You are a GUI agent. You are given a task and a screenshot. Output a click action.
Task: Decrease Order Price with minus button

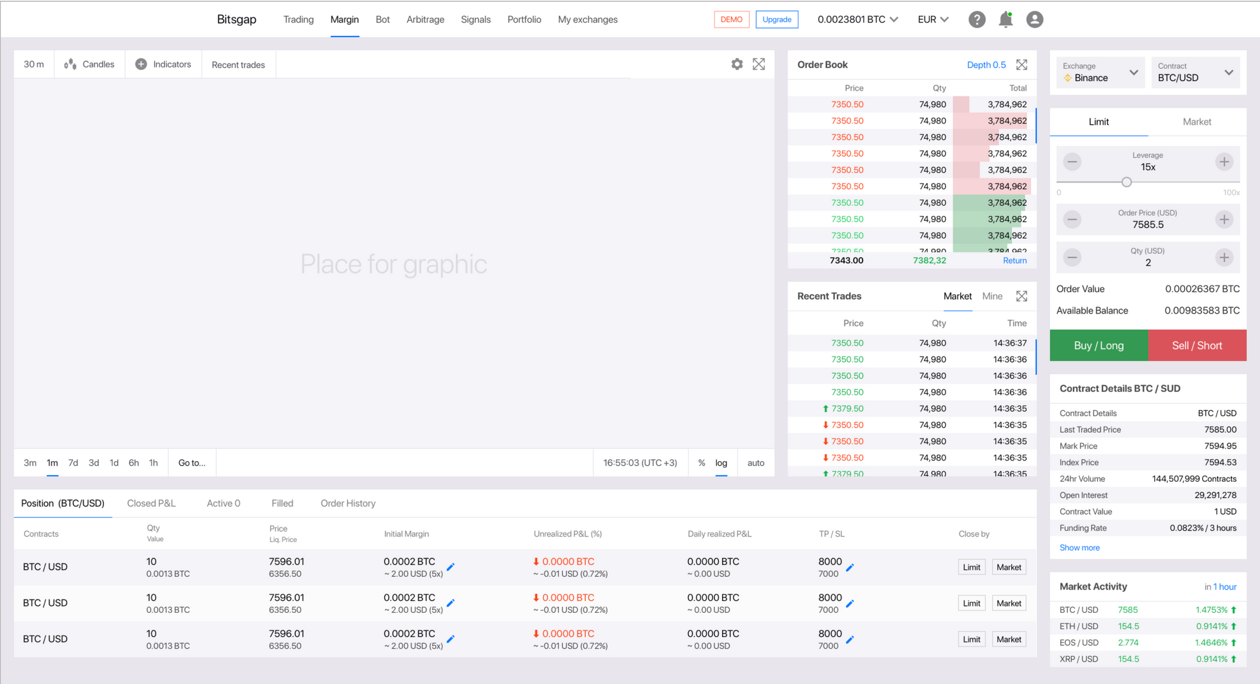pos(1072,219)
